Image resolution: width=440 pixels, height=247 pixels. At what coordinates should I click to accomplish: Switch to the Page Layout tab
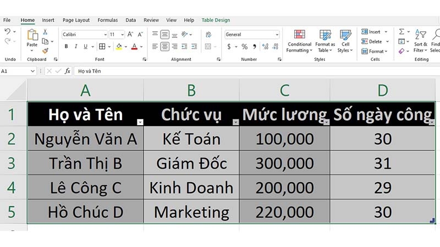click(x=76, y=20)
